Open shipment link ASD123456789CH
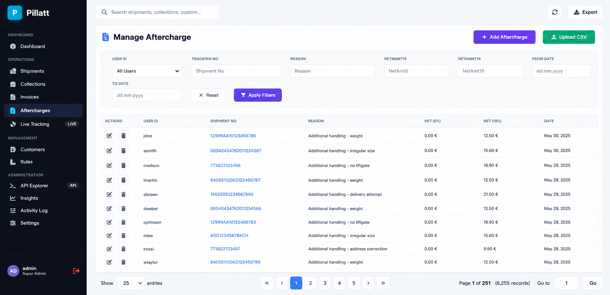610x295 pixels. click(229, 236)
